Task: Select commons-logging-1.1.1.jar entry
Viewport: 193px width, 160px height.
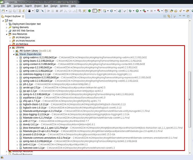Action: pyautogui.click(x=37, y=74)
